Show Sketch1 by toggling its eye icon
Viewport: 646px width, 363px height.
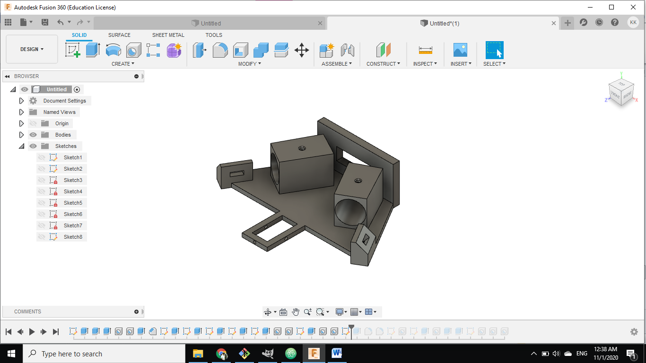42,157
